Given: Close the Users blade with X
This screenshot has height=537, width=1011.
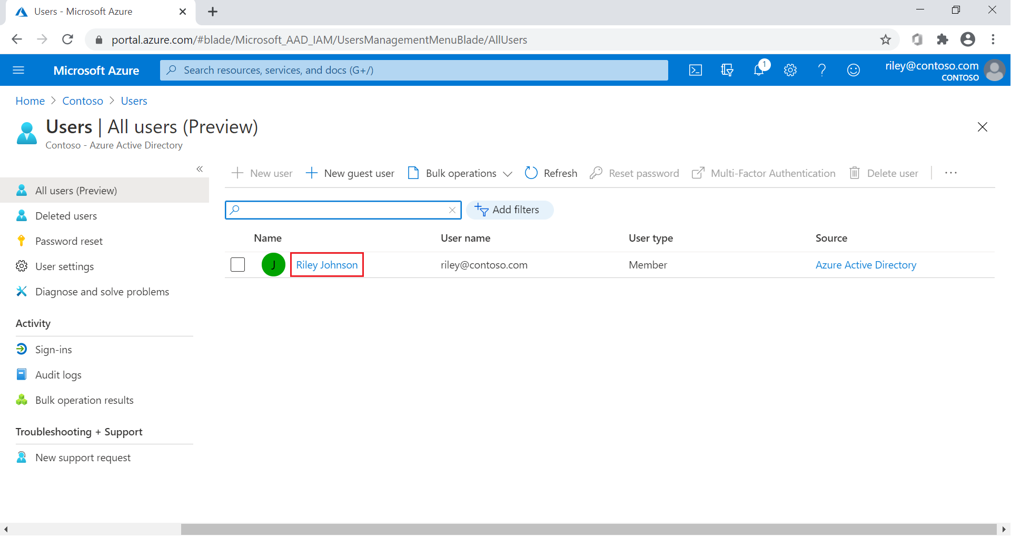Looking at the screenshot, I should [983, 127].
